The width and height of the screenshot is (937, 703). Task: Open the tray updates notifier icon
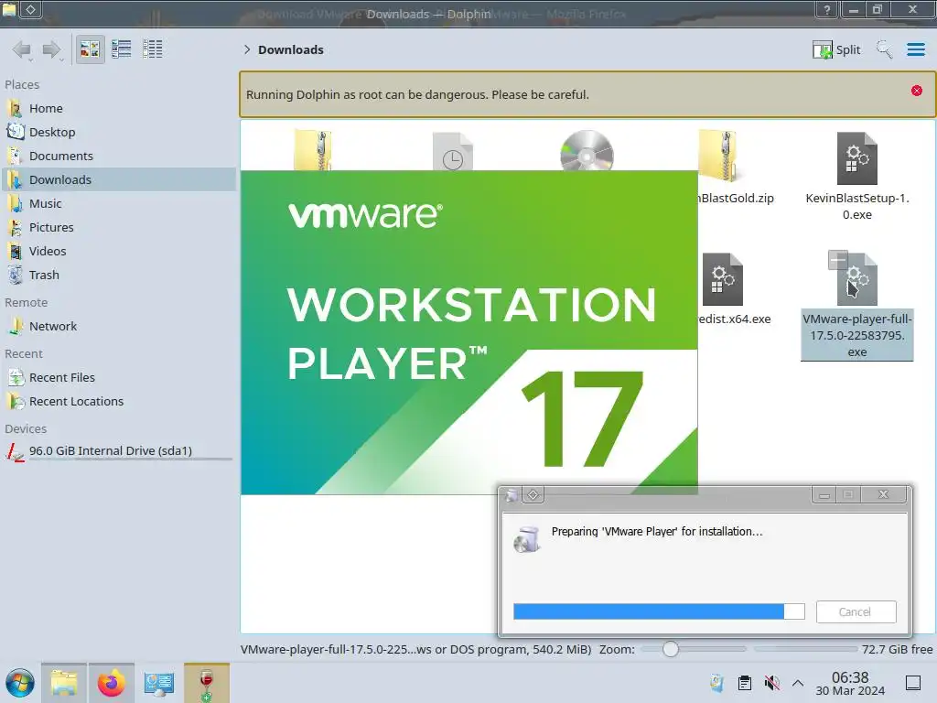tap(716, 683)
